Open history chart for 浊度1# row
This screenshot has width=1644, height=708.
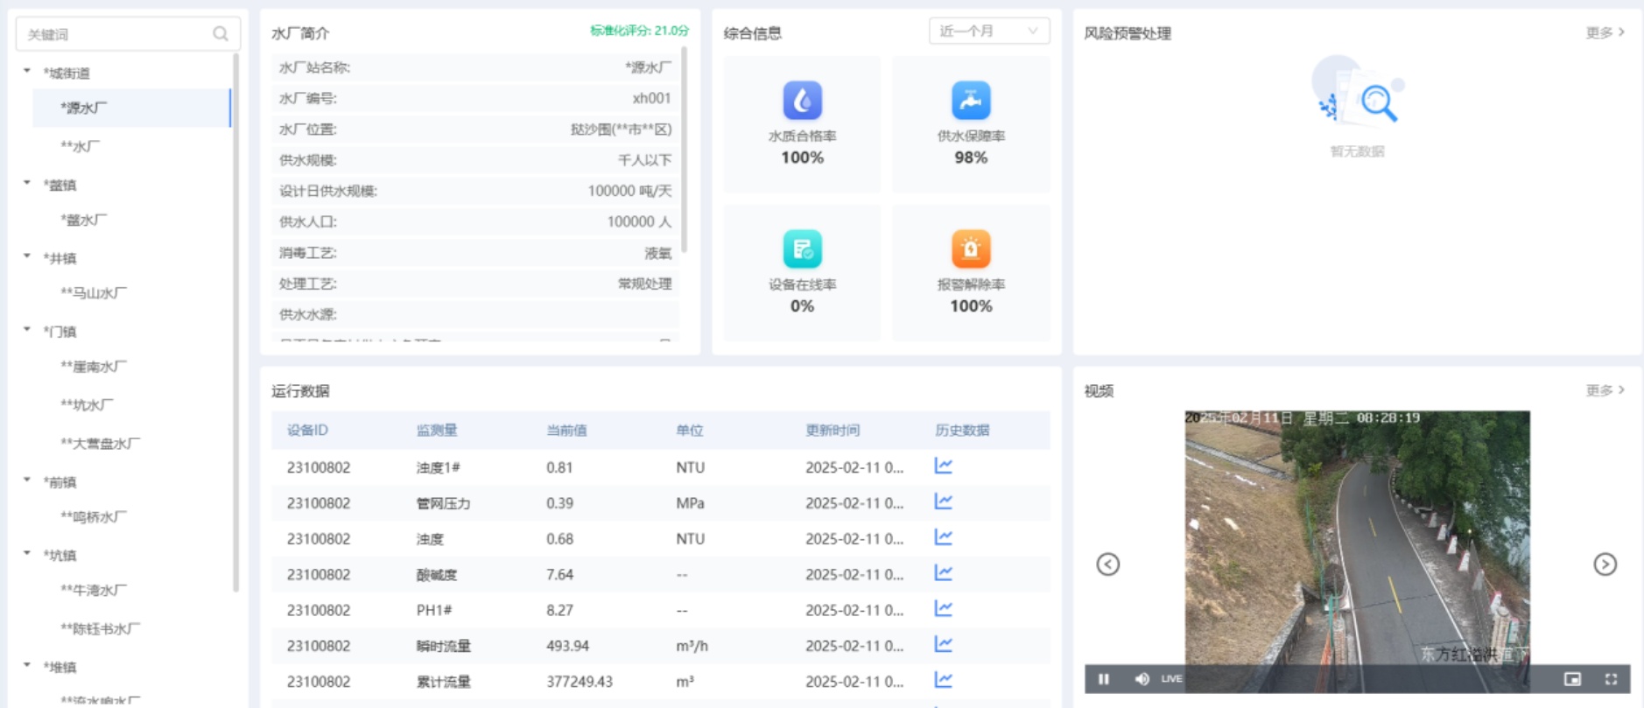[x=943, y=466]
